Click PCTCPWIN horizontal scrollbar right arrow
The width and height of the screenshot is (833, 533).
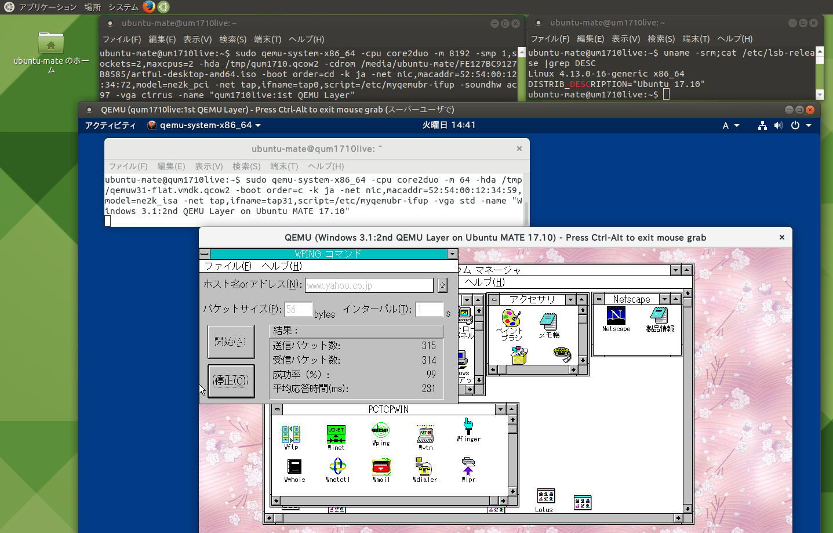pos(503,501)
